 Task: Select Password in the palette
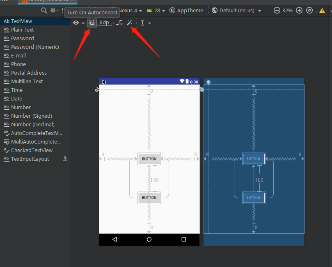click(35, 38)
